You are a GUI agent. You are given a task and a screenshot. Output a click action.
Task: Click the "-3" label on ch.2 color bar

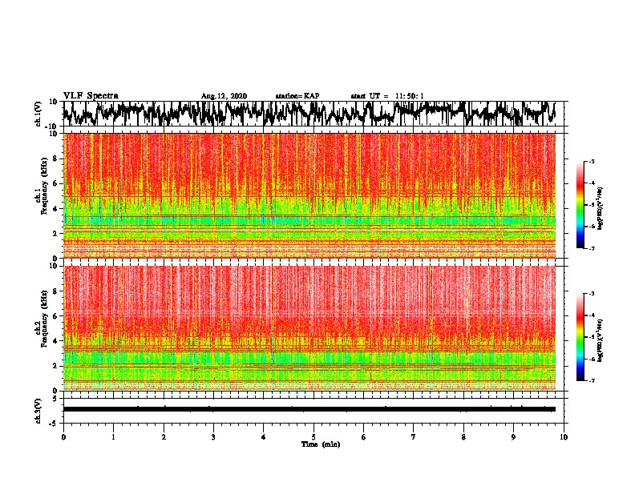pos(590,294)
